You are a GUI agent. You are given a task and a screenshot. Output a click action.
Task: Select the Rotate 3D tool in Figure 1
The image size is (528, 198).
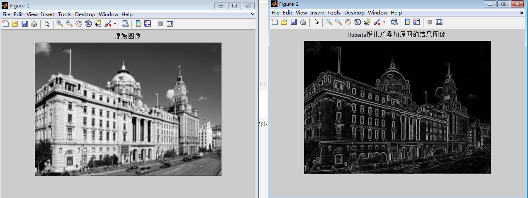pos(88,24)
